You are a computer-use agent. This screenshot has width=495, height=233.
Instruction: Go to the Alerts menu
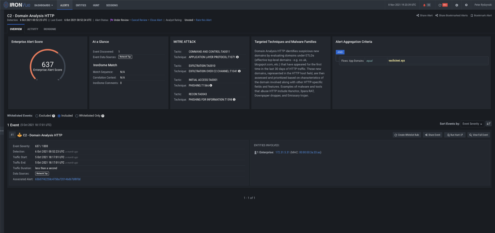(x=65, y=5)
